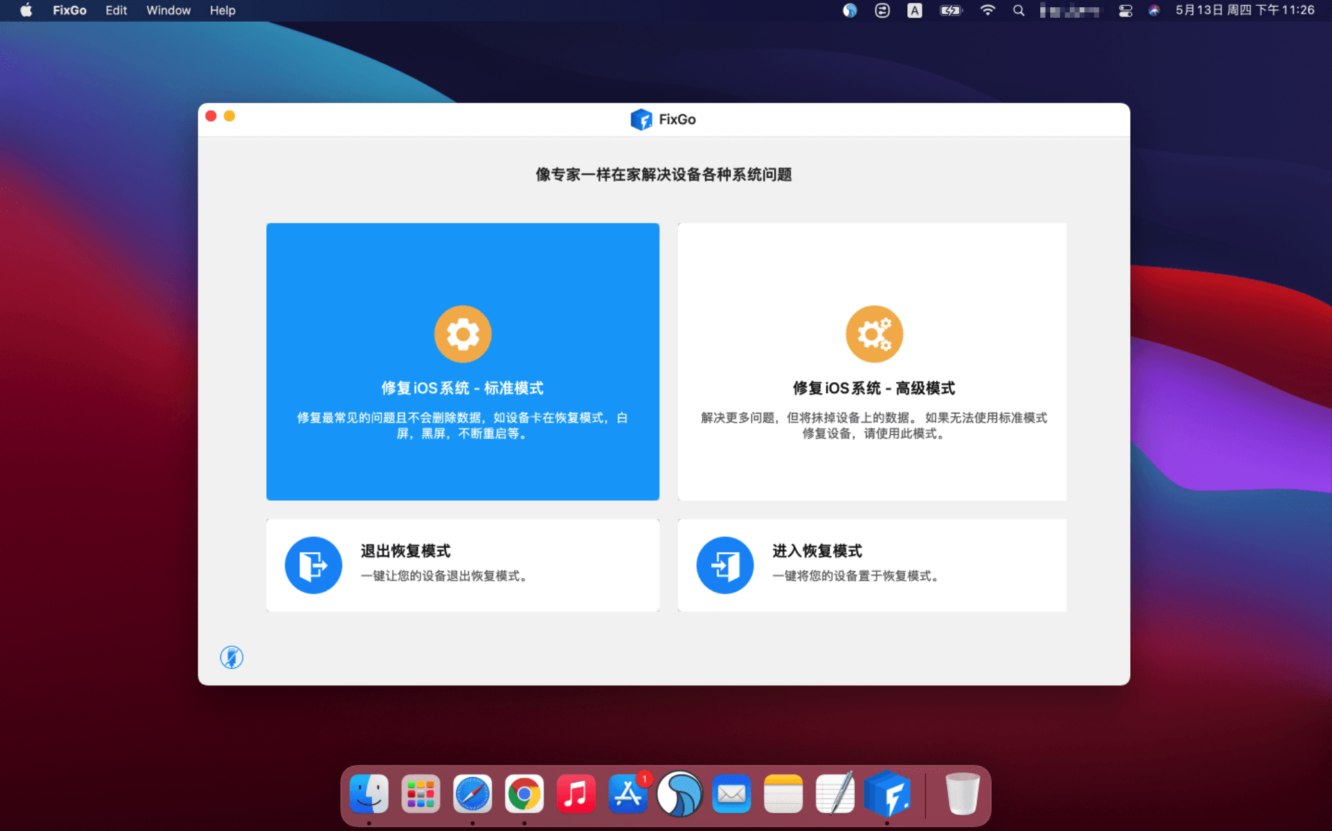This screenshot has height=831, width=1332.
Task: Open FixGo from the Dock
Action: 887,794
